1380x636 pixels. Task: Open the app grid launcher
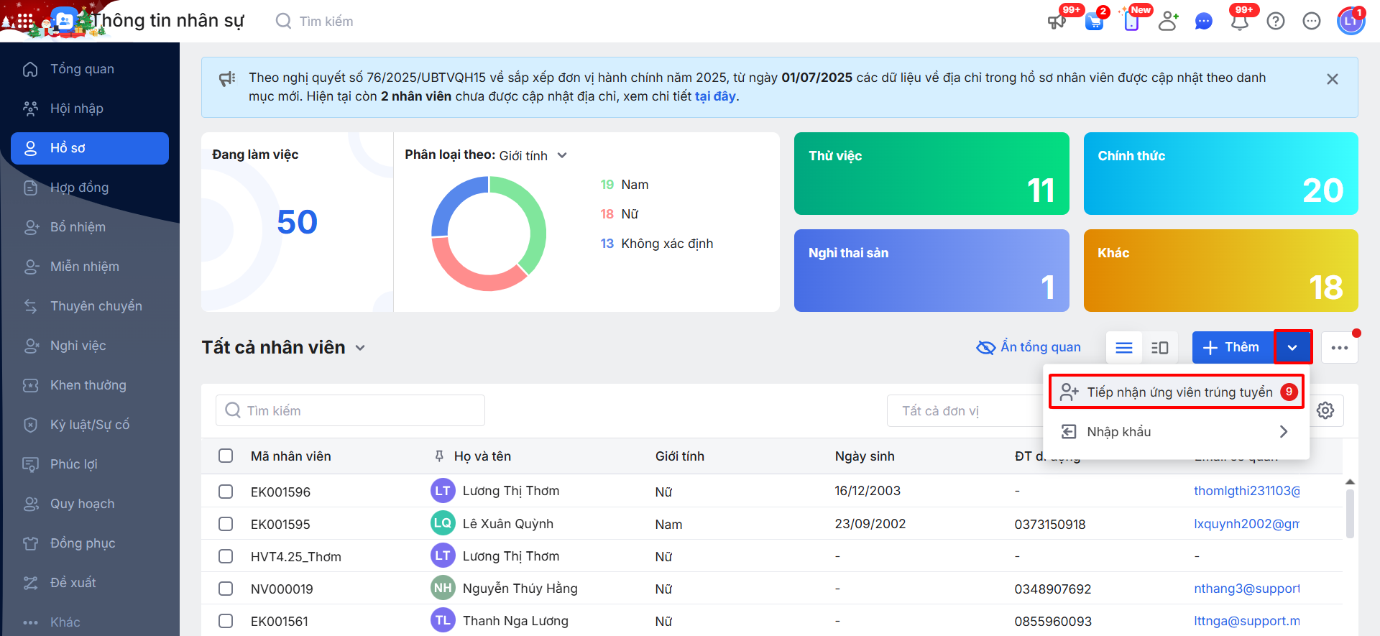click(24, 21)
